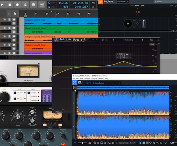Select the green EQ band node on curve
177x146 pixels.
pyautogui.click(x=124, y=62)
